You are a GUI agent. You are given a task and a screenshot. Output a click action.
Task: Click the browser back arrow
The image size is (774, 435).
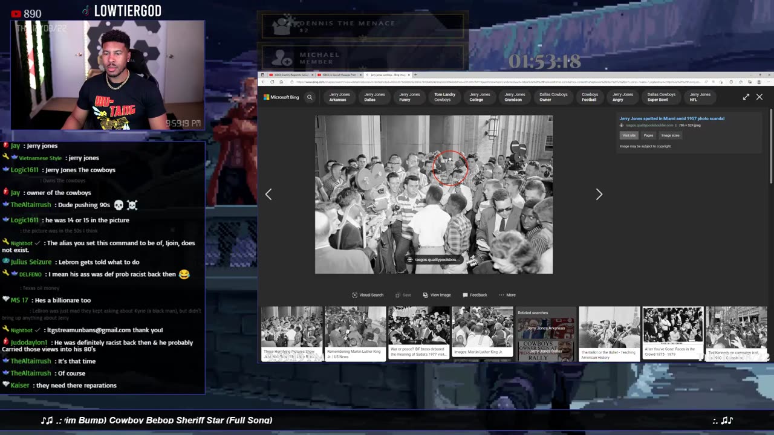click(263, 82)
